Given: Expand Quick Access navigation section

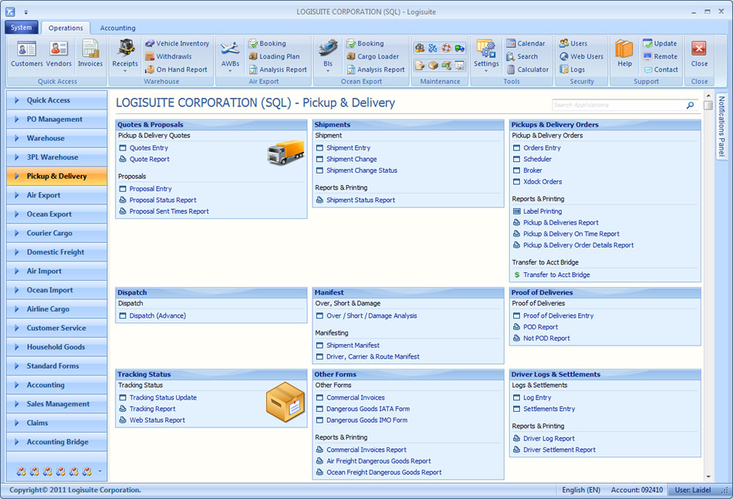Looking at the screenshot, I should coord(56,100).
